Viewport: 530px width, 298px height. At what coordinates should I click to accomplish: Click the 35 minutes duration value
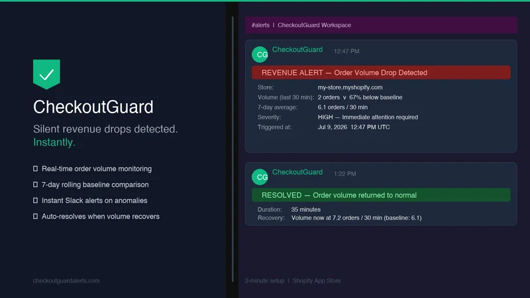coord(306,209)
